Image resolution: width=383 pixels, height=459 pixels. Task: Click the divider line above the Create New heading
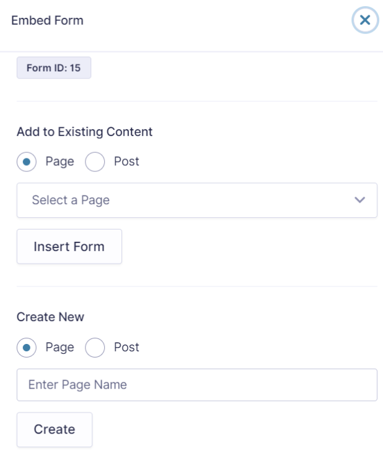(197, 286)
